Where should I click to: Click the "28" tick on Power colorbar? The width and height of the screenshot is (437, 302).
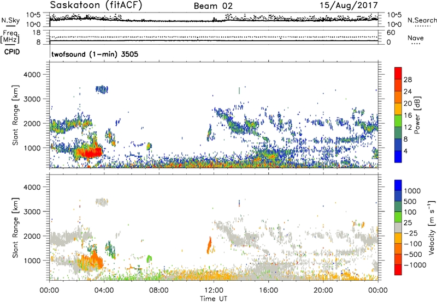click(408, 80)
